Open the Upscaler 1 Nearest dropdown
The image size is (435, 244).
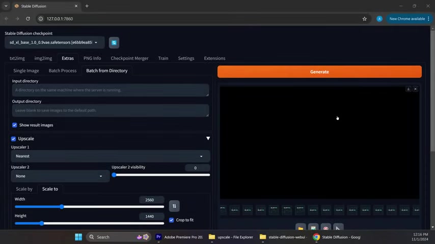(x=110, y=156)
